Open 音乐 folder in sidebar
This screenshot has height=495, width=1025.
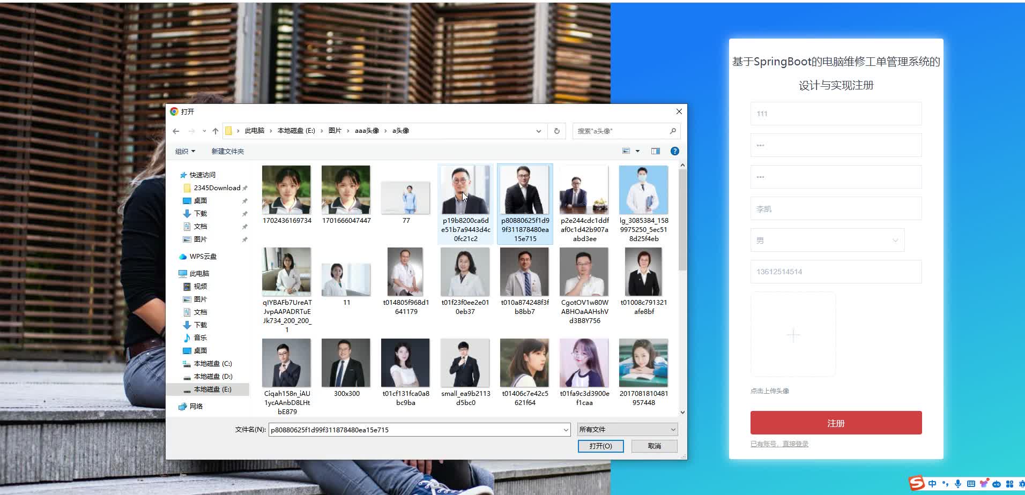pyautogui.click(x=200, y=337)
